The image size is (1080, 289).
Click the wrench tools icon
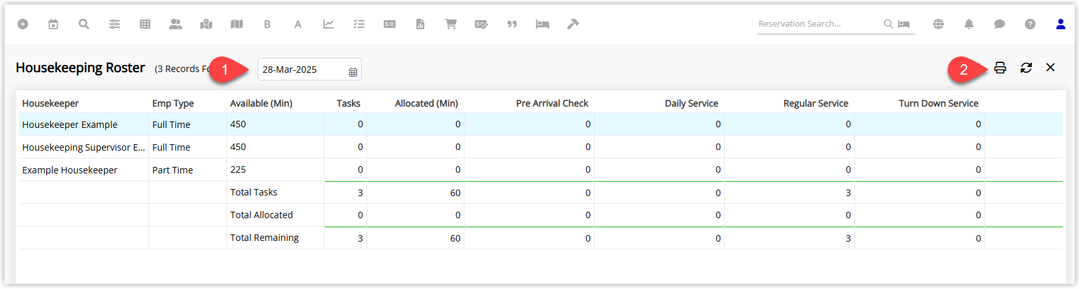(573, 24)
